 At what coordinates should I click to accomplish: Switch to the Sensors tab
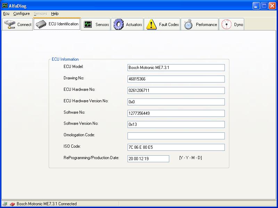pyautogui.click(x=96, y=24)
